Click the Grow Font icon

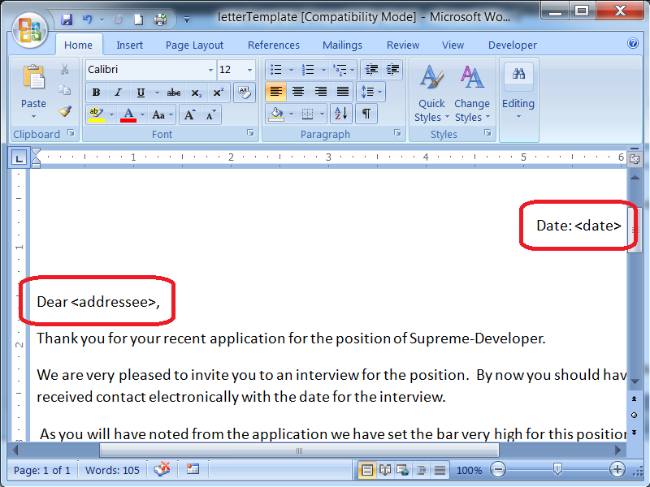190,114
